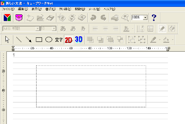Open the ヘルプ(H) menu

109,9
